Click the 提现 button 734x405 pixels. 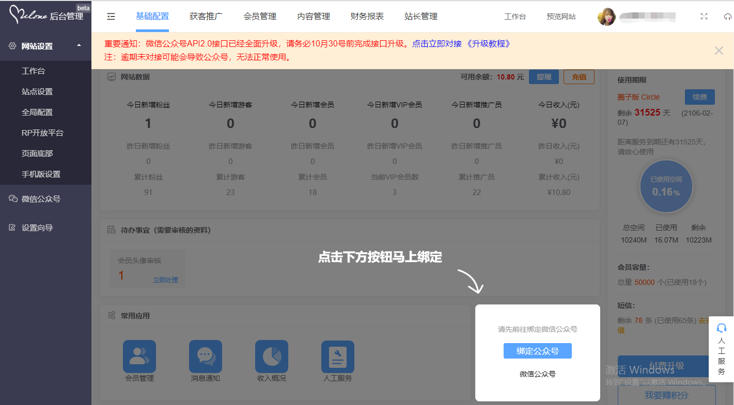(x=544, y=77)
